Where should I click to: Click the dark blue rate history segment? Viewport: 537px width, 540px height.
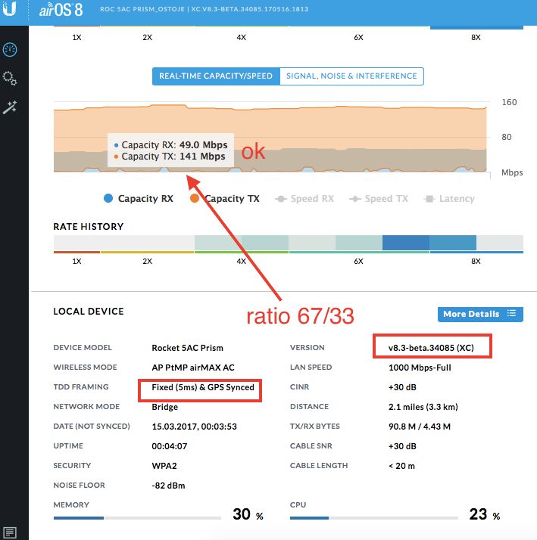[406, 243]
